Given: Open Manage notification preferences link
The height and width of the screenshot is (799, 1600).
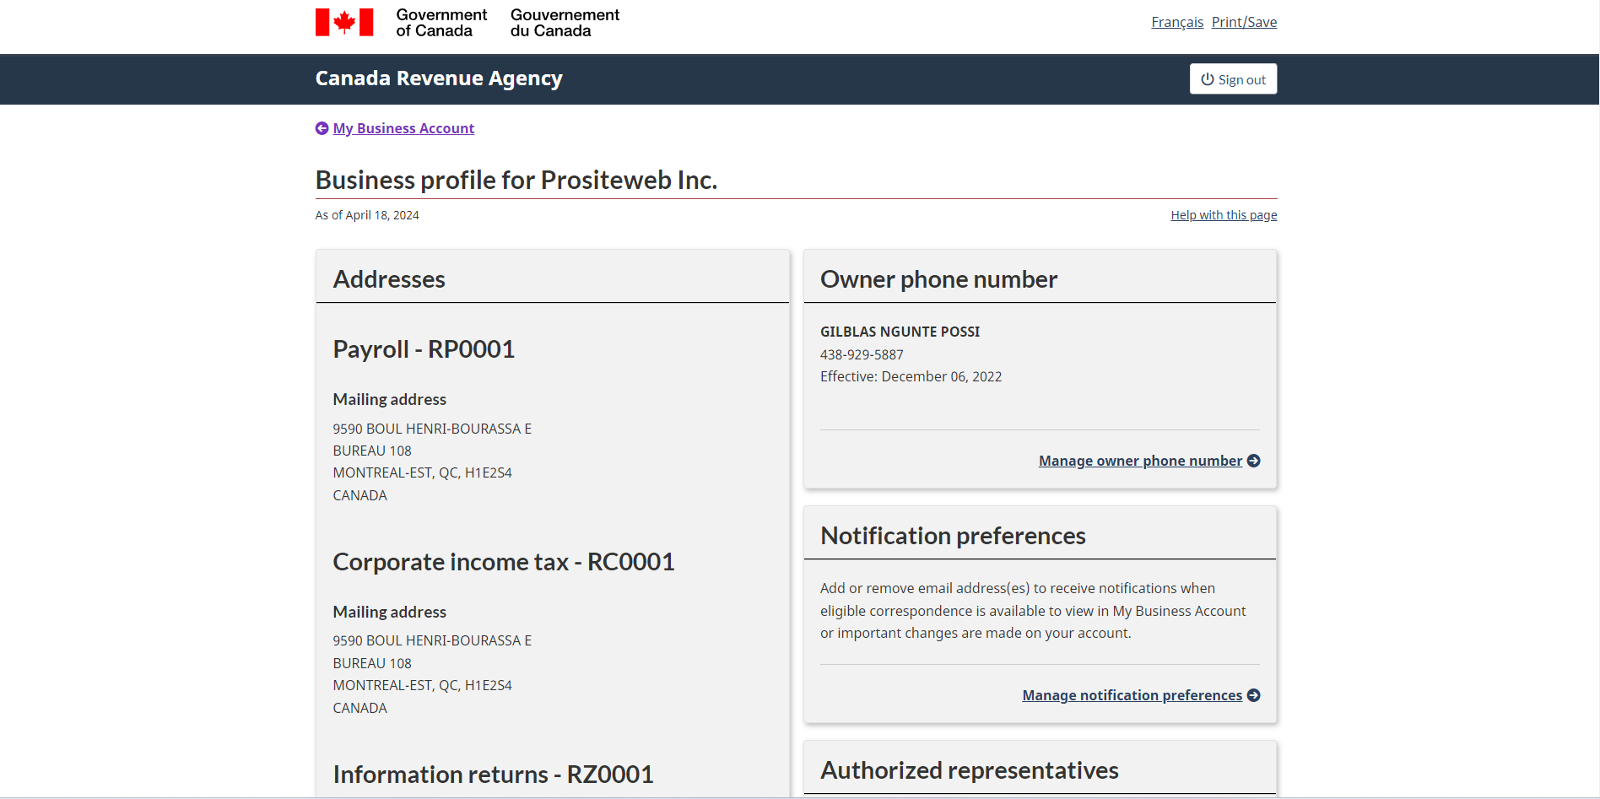Looking at the screenshot, I should tap(1132, 695).
